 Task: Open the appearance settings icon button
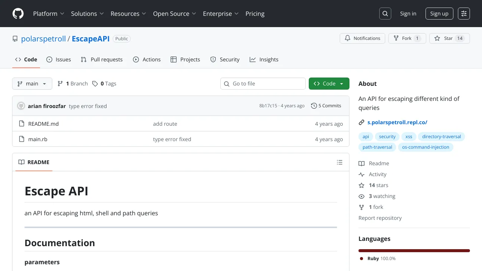(464, 14)
